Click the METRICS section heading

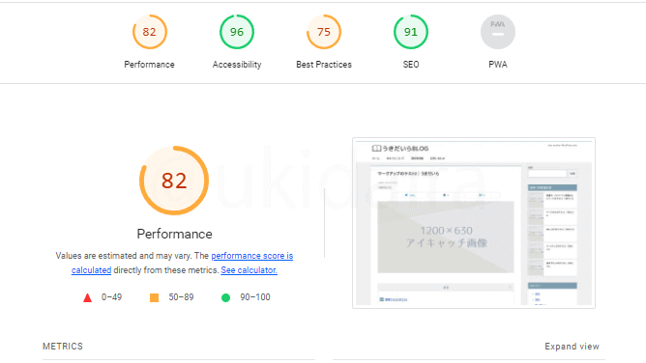point(63,347)
